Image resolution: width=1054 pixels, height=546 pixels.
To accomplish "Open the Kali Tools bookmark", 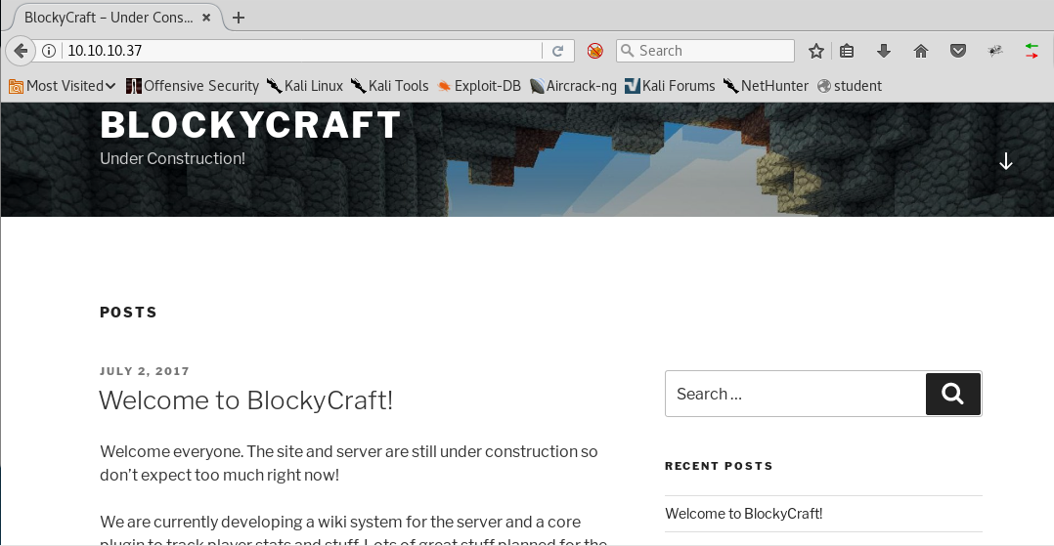I will tap(389, 86).
